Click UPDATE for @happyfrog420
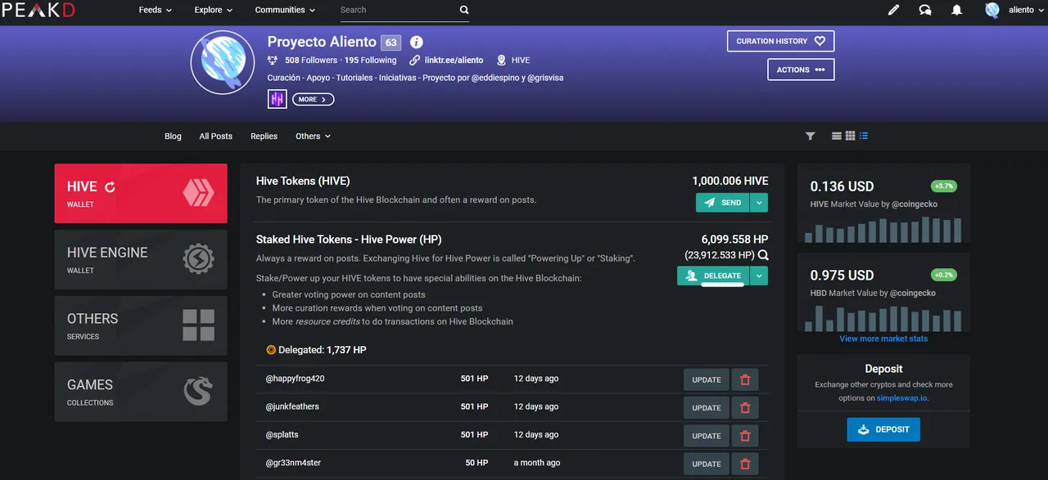Screen dimensions: 1048x480 pos(707,379)
